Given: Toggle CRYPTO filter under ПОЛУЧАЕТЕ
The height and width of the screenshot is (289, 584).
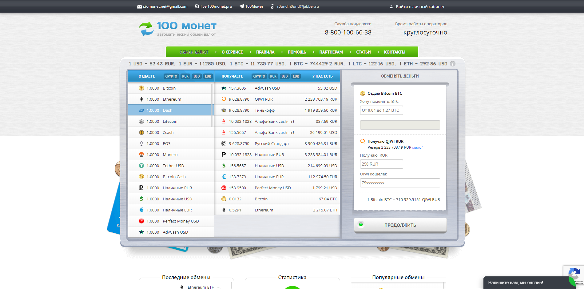Looking at the screenshot, I should pos(259,76).
